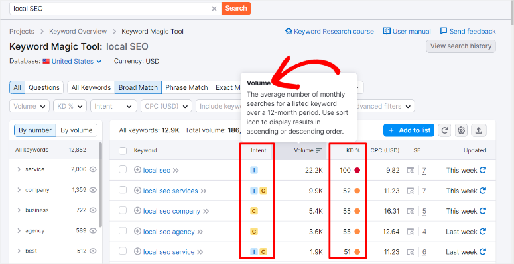Viewport: 514px width, 264px height.
Task: Open the local seo company keyword link
Action: 172,211
